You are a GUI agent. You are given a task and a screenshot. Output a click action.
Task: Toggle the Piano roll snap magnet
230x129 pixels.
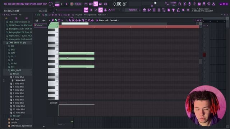point(56,20)
